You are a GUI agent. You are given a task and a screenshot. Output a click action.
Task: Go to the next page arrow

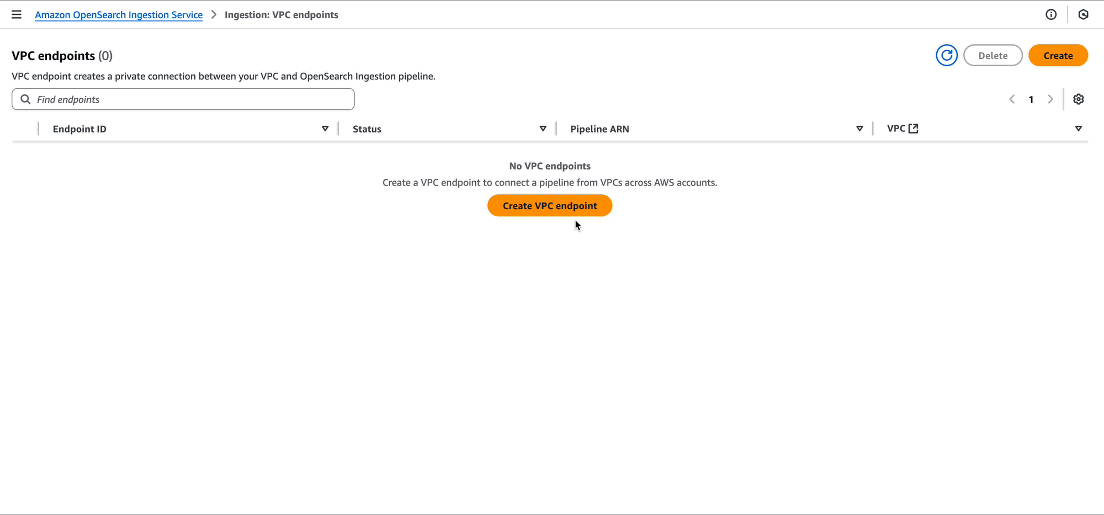click(1050, 99)
